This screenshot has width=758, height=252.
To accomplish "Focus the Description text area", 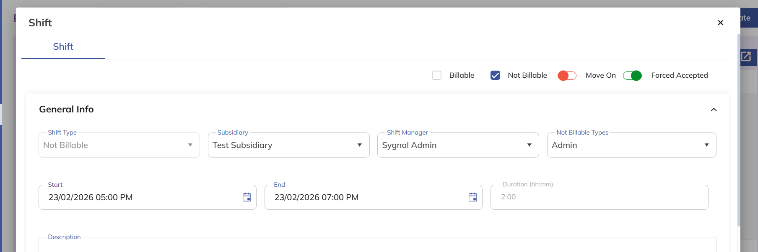I will [x=377, y=246].
